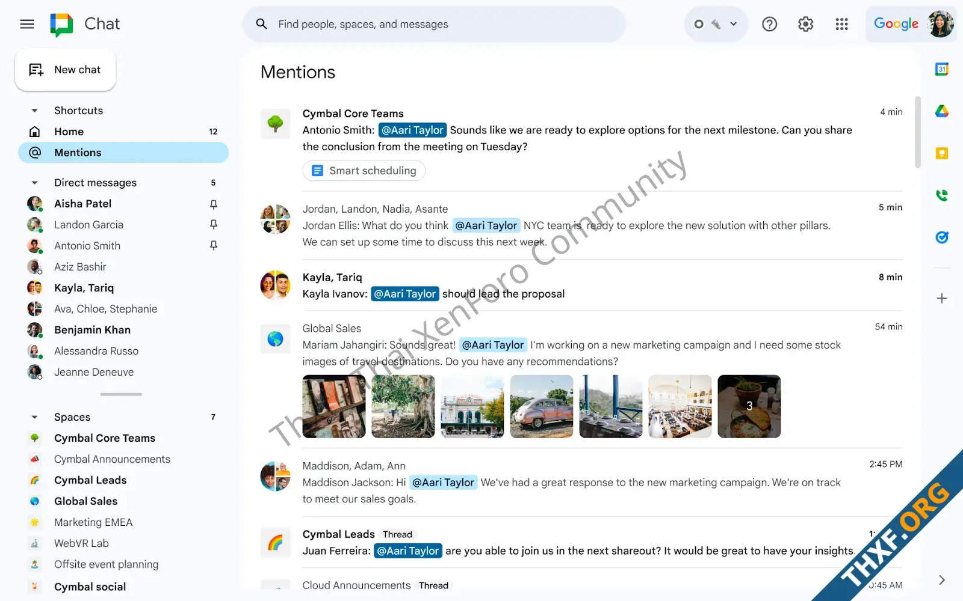
Task: Click @Aari Taylor mention in Kayla Ivanov's message
Action: point(405,294)
